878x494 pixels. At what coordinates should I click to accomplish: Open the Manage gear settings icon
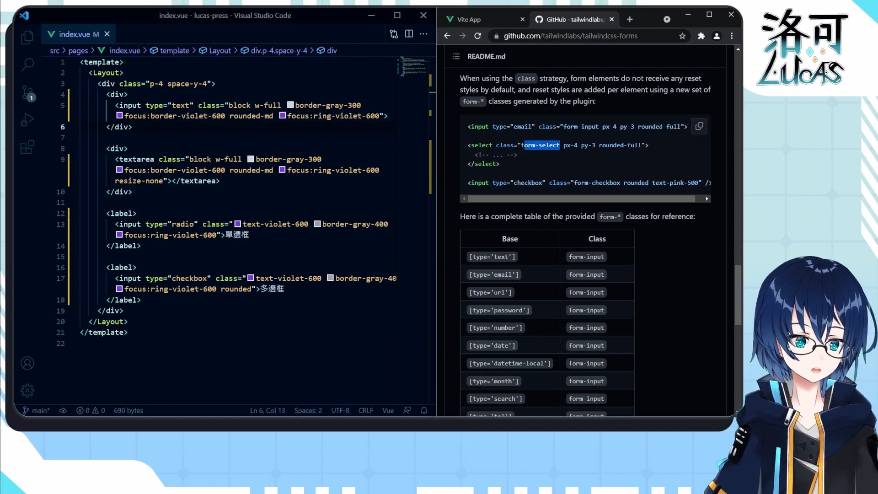tap(27, 390)
